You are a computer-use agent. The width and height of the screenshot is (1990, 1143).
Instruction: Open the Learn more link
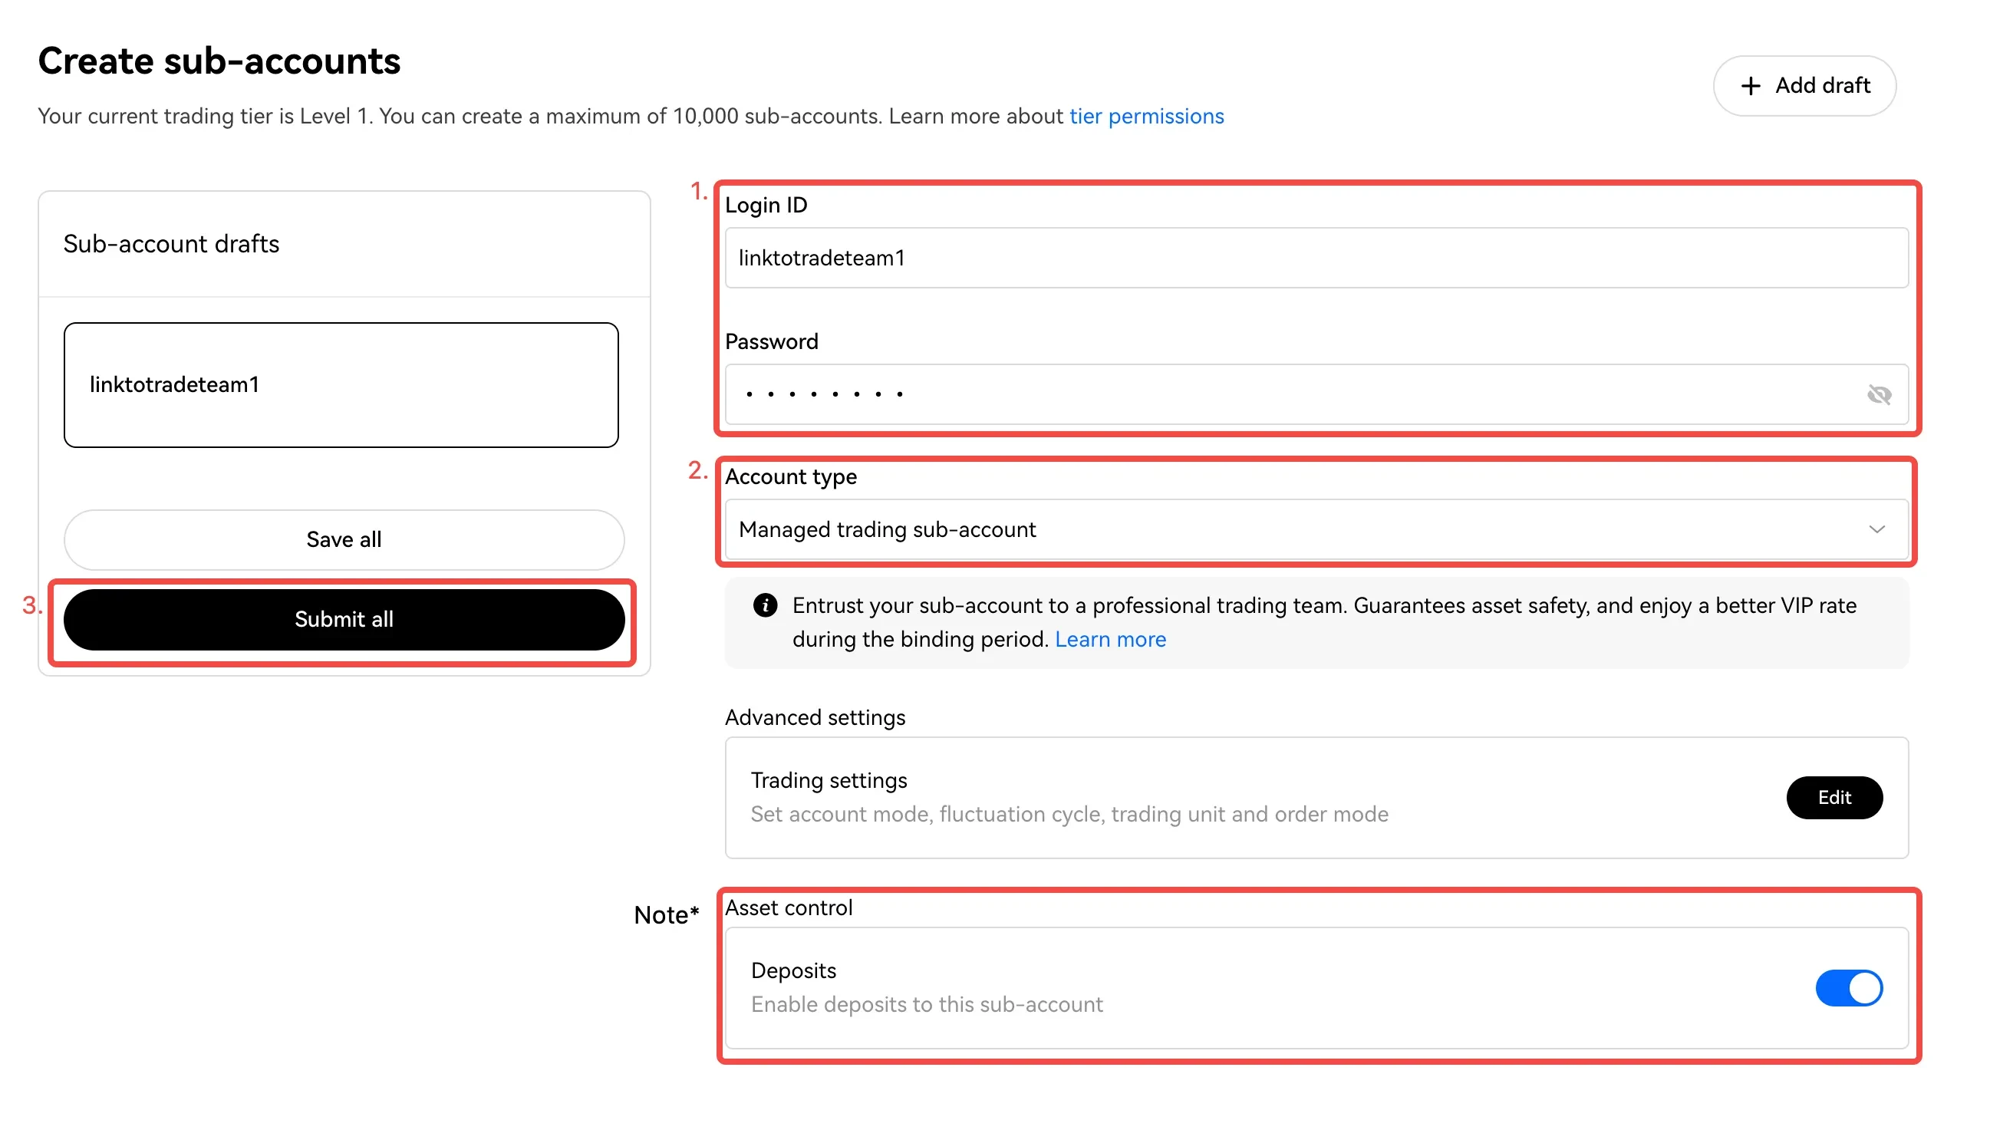pyautogui.click(x=1110, y=639)
